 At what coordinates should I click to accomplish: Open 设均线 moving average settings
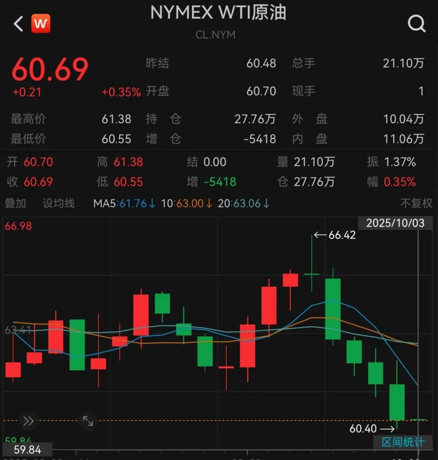click(x=59, y=203)
